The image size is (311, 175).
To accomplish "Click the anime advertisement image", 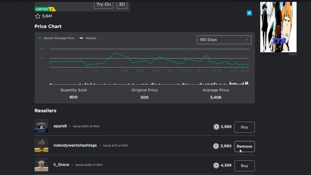I will (x=278, y=27).
